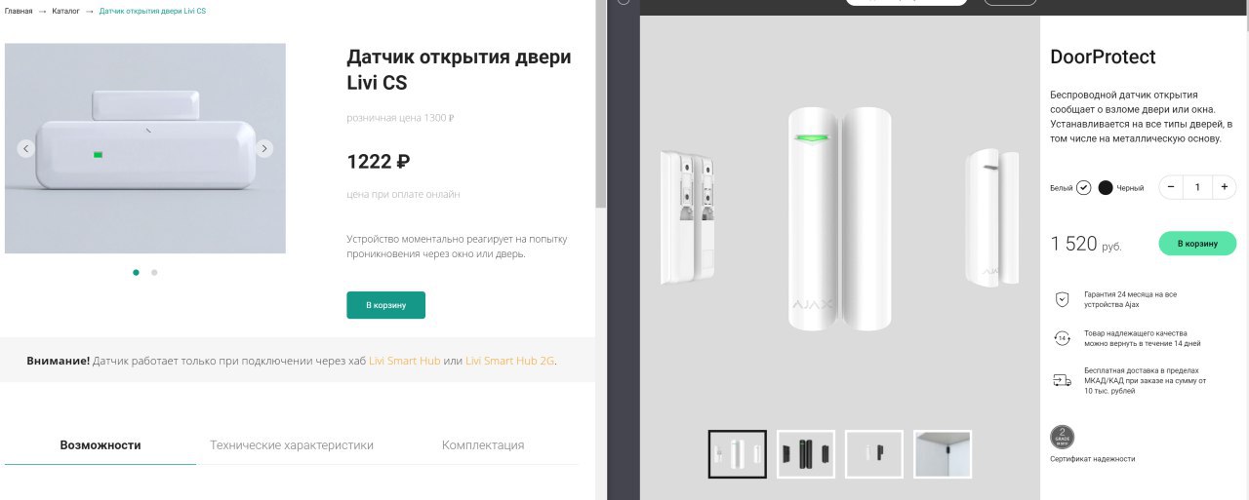The image size is (1249, 500).
Task: Open the Комплектация tab
Action: [483, 445]
